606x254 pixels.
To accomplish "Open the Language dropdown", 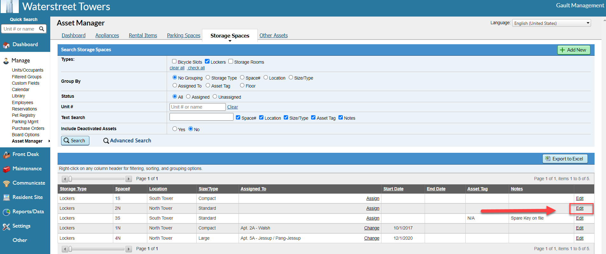I will pyautogui.click(x=551, y=23).
